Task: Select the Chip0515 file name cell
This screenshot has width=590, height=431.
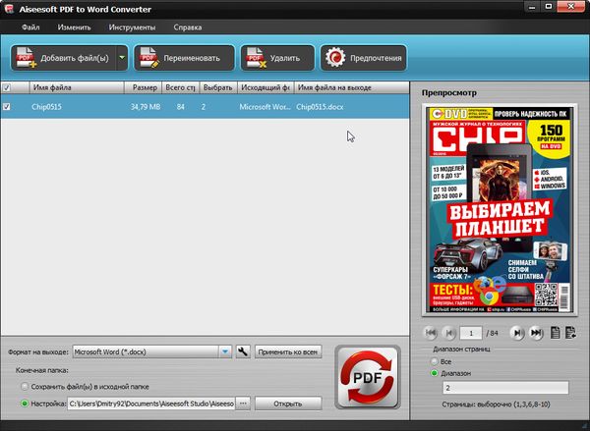Action: coord(46,107)
